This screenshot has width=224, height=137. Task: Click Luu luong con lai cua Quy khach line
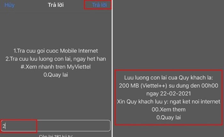click(169, 78)
